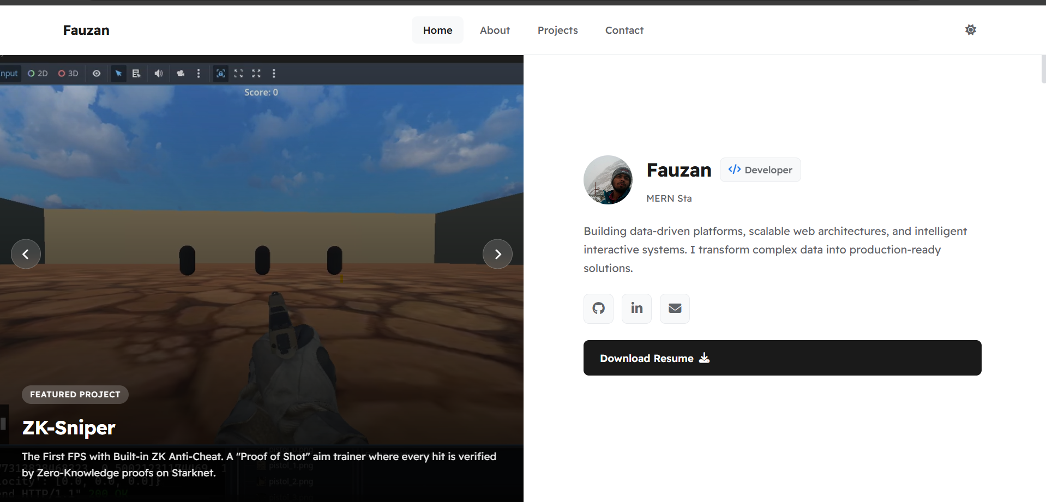Toggle the 2D mode option
This screenshot has width=1046, height=502.
[38, 74]
